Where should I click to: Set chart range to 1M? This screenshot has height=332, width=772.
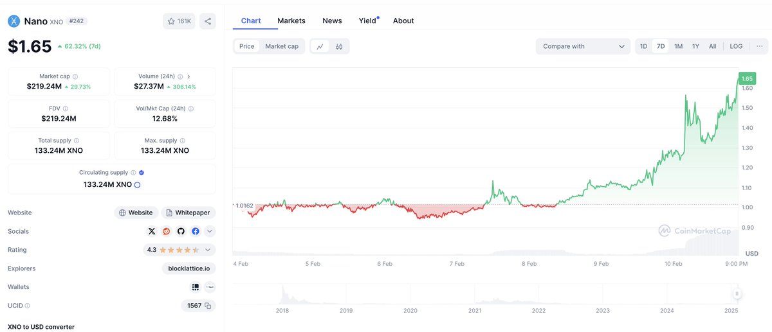coord(678,46)
